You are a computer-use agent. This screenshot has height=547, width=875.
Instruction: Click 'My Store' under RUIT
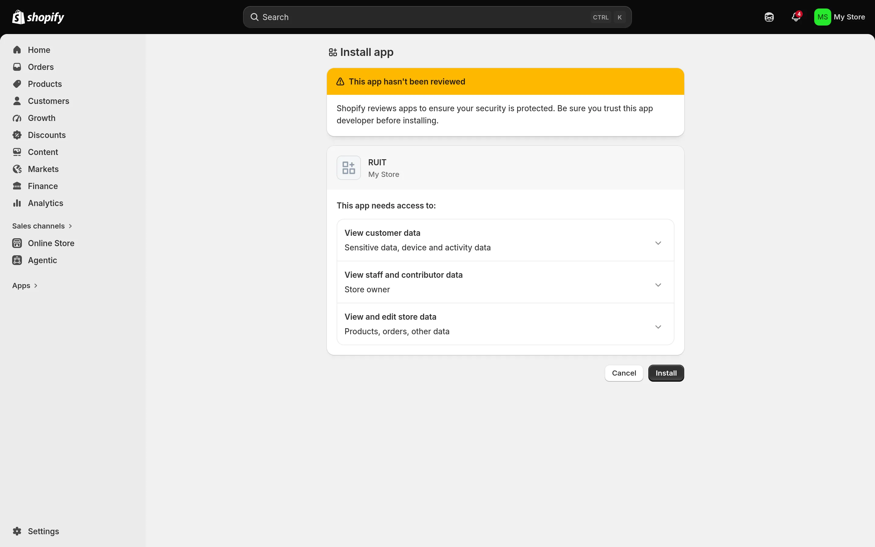click(384, 174)
